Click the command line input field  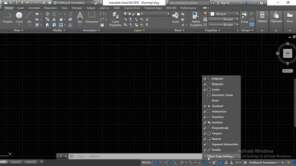point(135,156)
